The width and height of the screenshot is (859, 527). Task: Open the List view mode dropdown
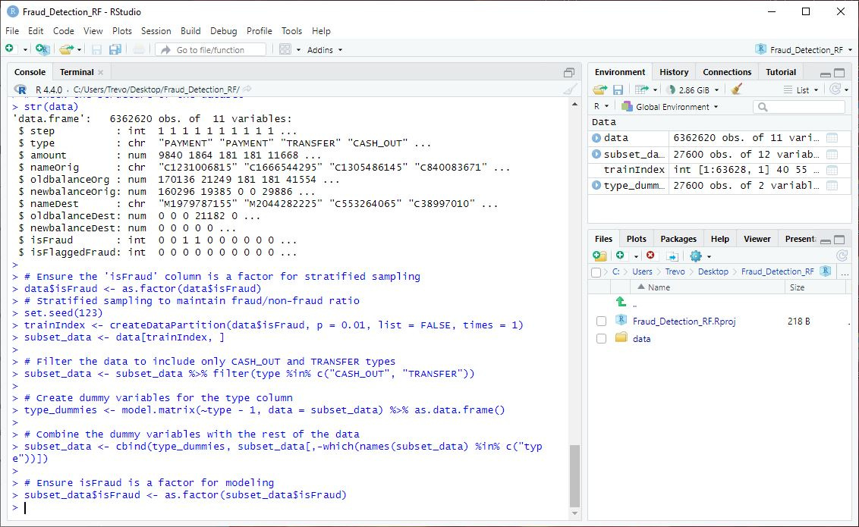[x=801, y=89]
